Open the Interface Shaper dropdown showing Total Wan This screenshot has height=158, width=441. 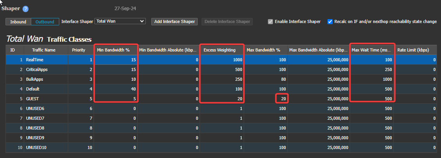120,21
